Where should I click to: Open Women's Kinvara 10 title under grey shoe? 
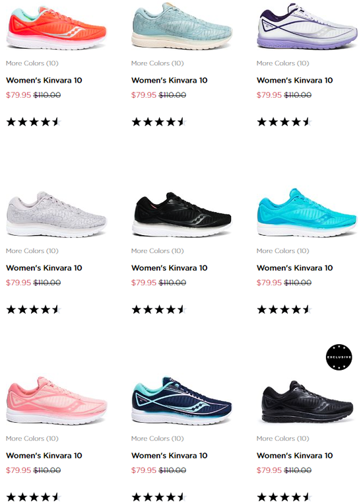[44, 268]
